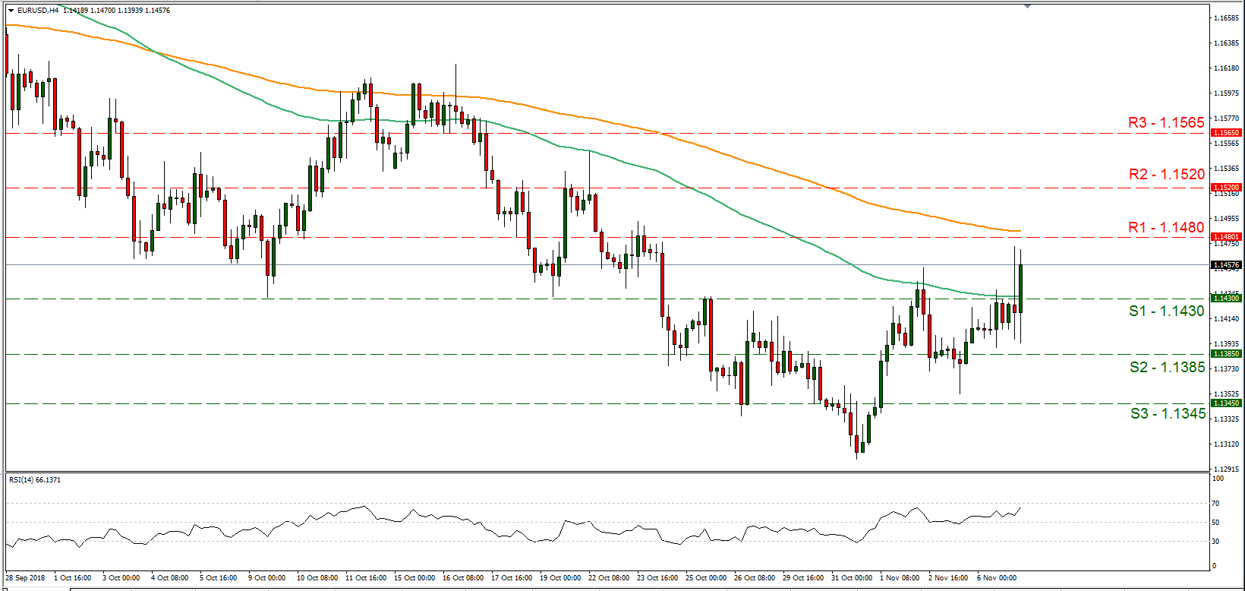Click the RSI scale value 70
The image size is (1245, 591).
1216,504
